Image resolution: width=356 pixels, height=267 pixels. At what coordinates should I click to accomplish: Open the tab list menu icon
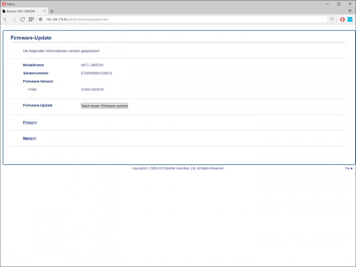349,11
